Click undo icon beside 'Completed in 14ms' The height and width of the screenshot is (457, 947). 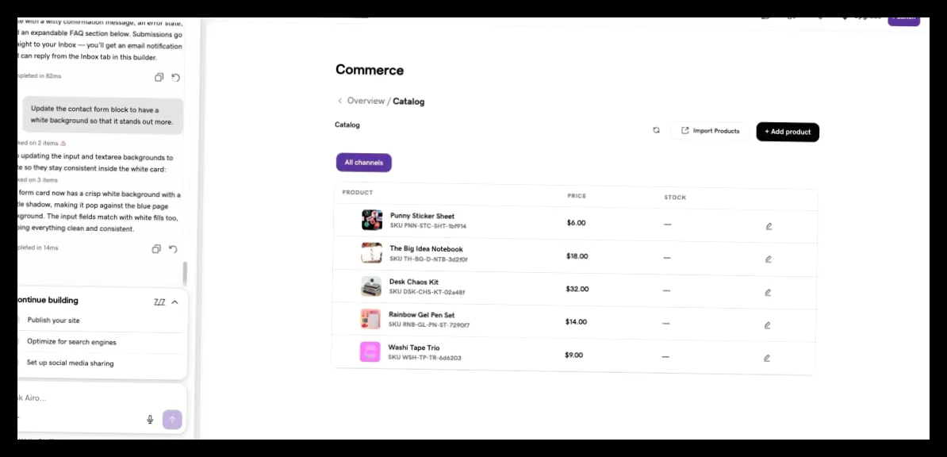pos(174,249)
